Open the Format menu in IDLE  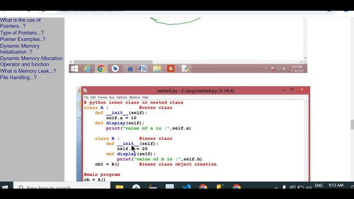pos(102,97)
